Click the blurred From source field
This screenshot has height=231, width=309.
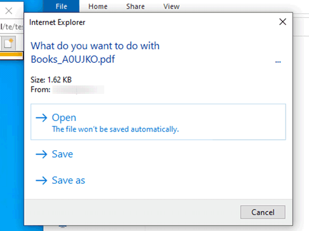[78, 90]
